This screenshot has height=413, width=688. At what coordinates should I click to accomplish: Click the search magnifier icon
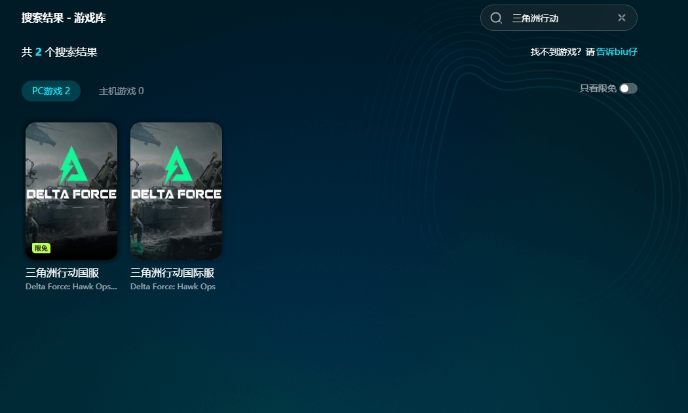click(x=496, y=18)
